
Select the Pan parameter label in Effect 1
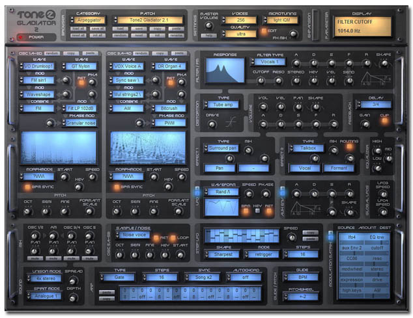pos(220,168)
